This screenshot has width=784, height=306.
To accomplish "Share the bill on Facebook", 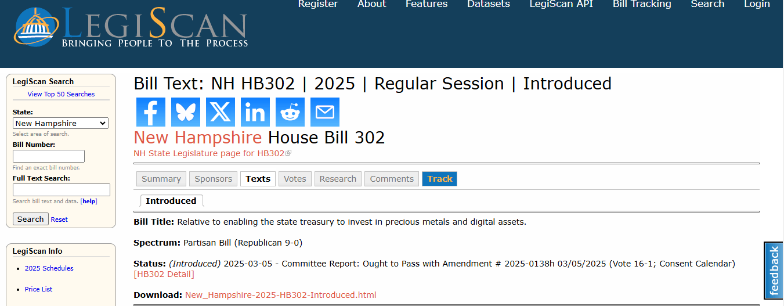I will click(x=151, y=112).
